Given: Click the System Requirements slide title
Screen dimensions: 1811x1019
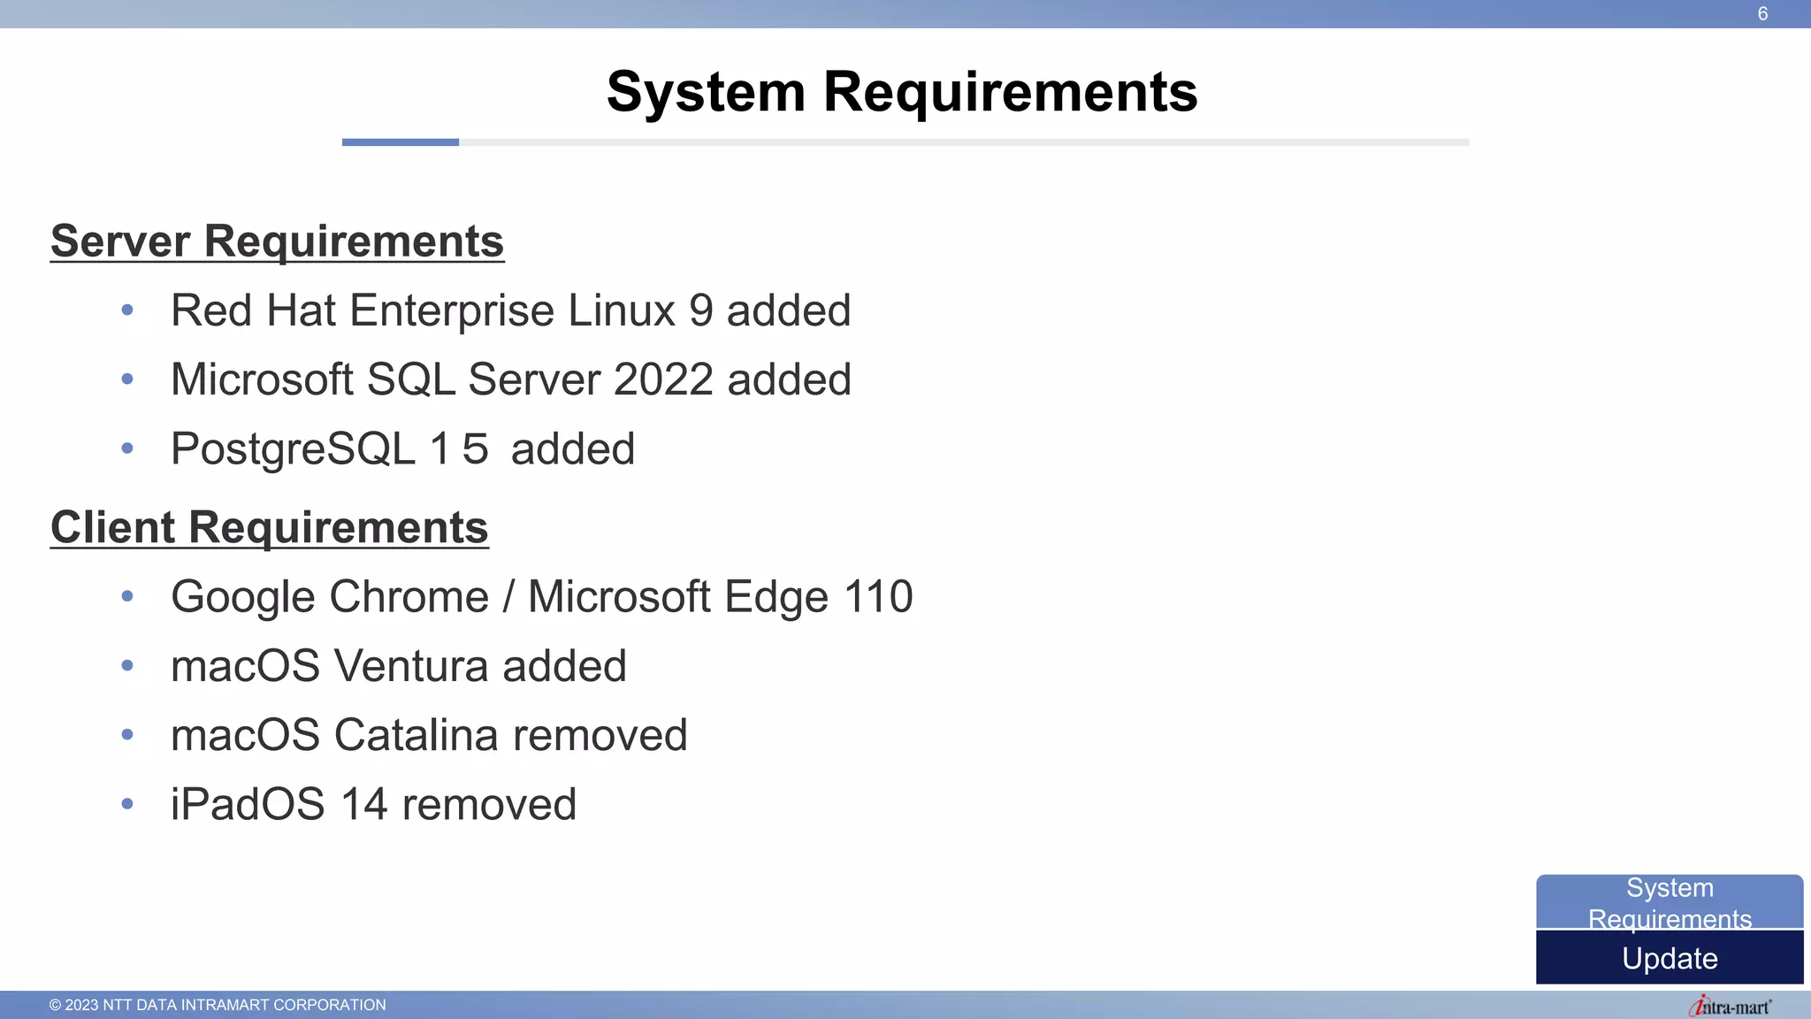Looking at the screenshot, I should pyautogui.click(x=902, y=92).
